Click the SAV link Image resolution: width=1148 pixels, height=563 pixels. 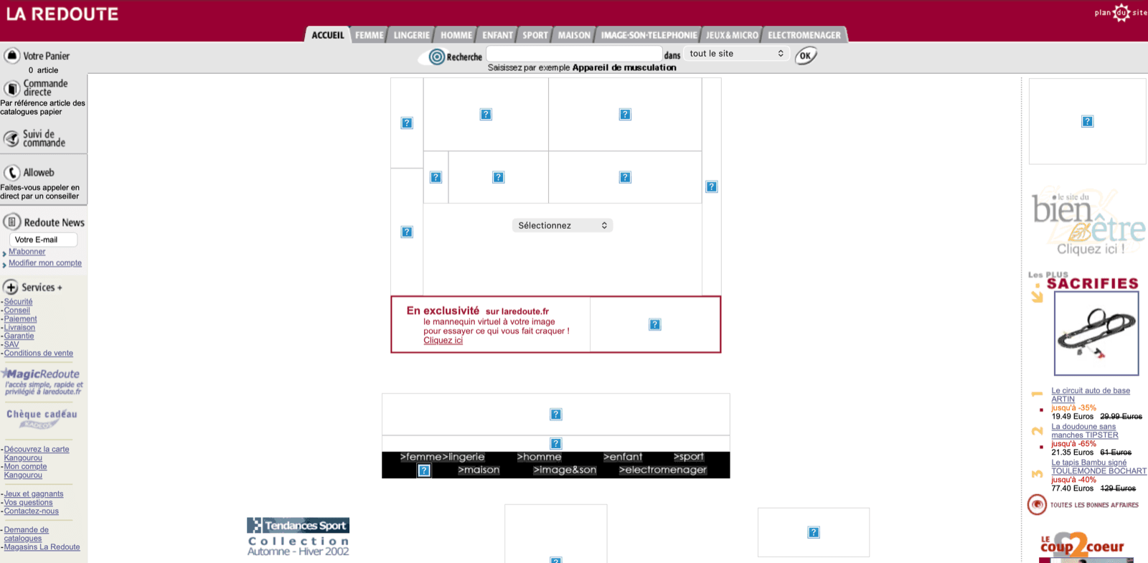pyautogui.click(x=11, y=345)
